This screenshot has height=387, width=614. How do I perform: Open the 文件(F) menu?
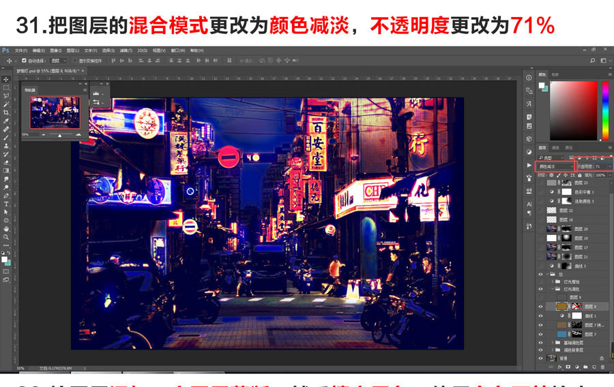(x=21, y=50)
